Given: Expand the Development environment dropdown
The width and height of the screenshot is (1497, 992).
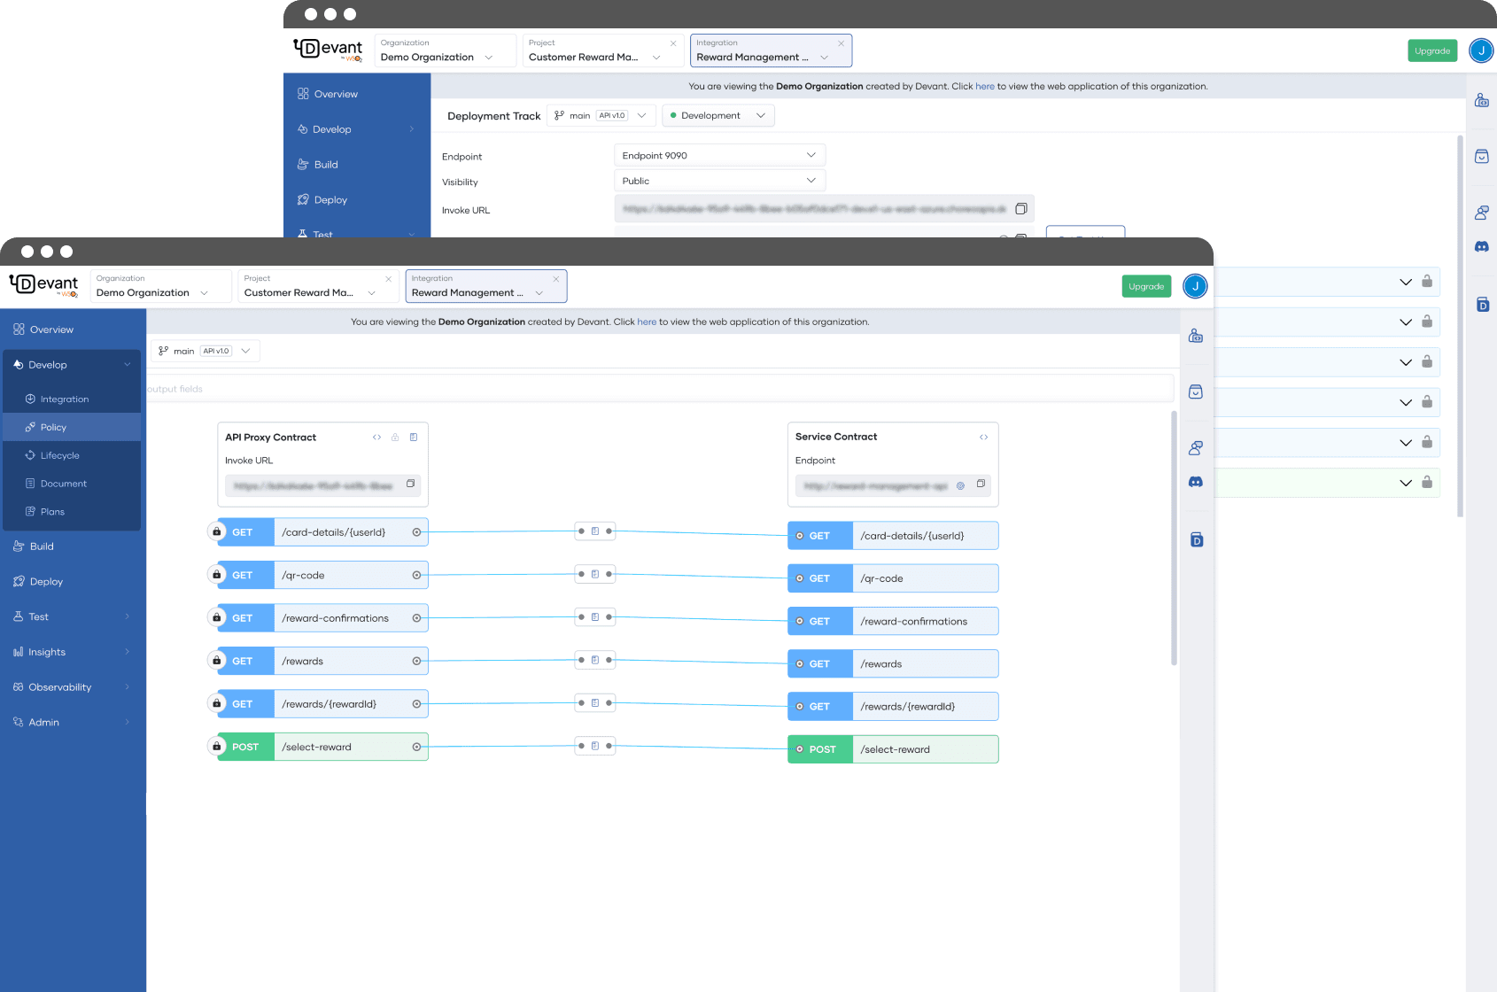Looking at the screenshot, I should (x=717, y=116).
